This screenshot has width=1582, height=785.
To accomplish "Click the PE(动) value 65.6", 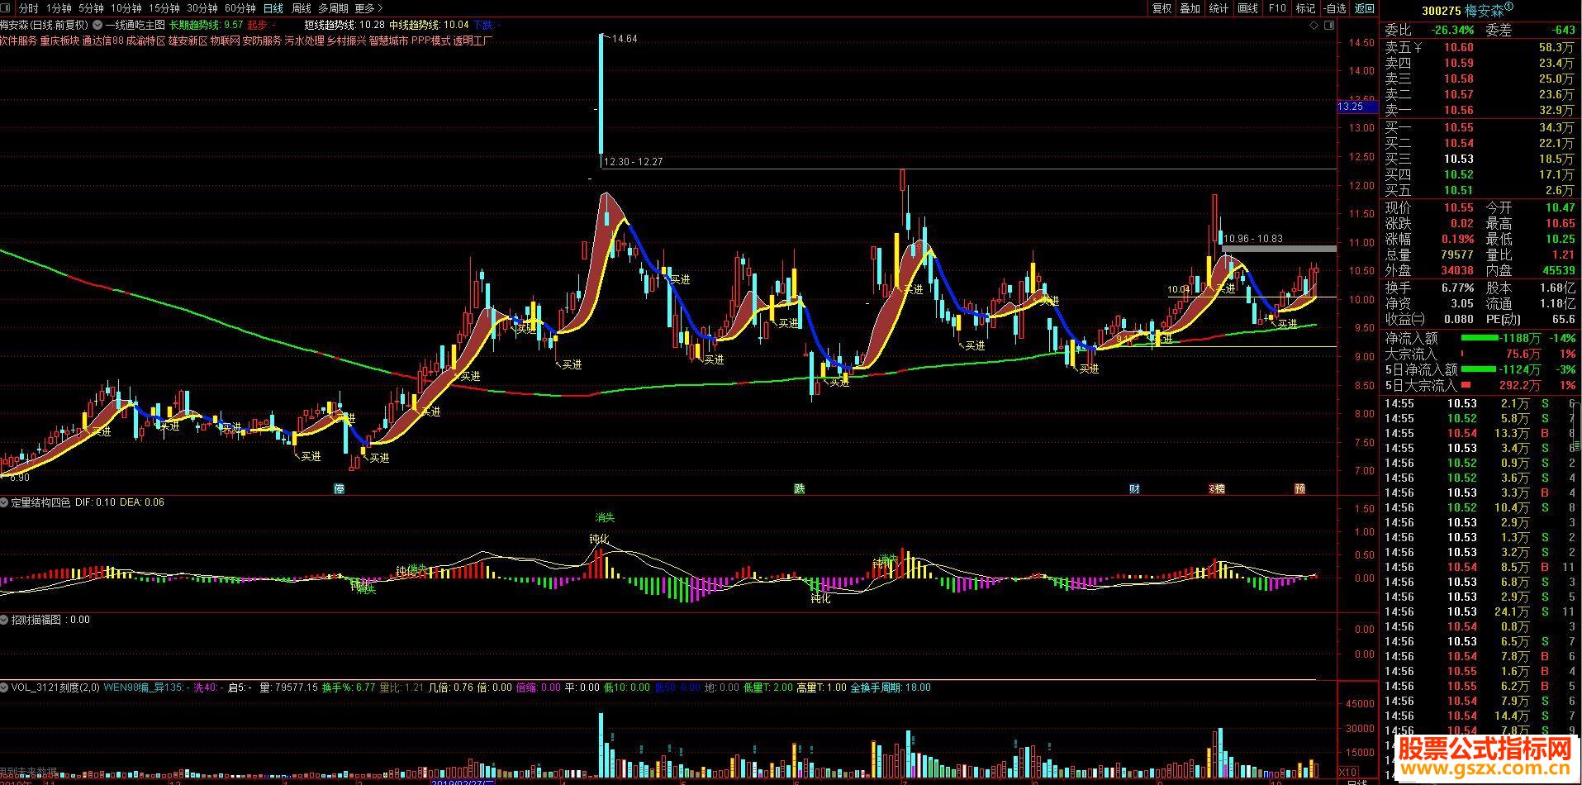I will (1564, 319).
